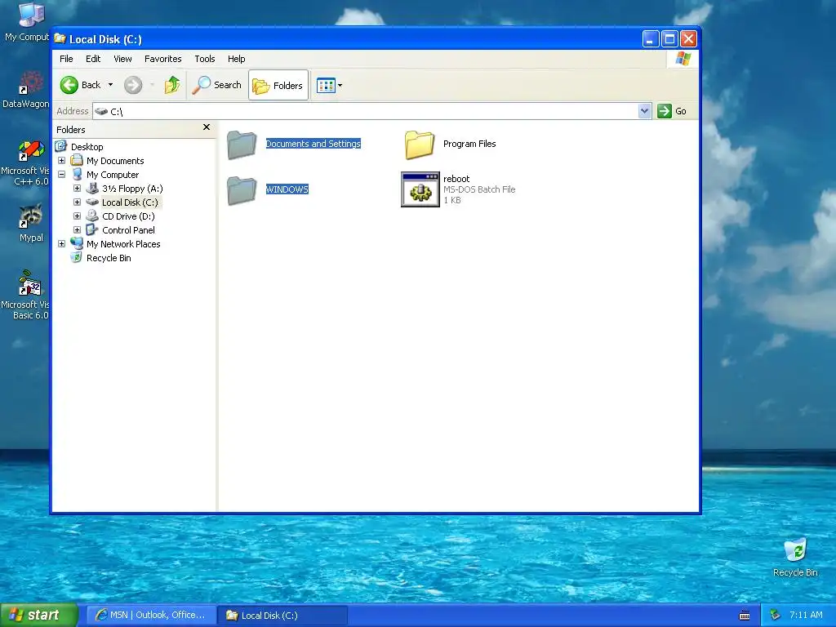836x627 pixels.
Task: Click the keyboard icon in taskbar
Action: [745, 616]
